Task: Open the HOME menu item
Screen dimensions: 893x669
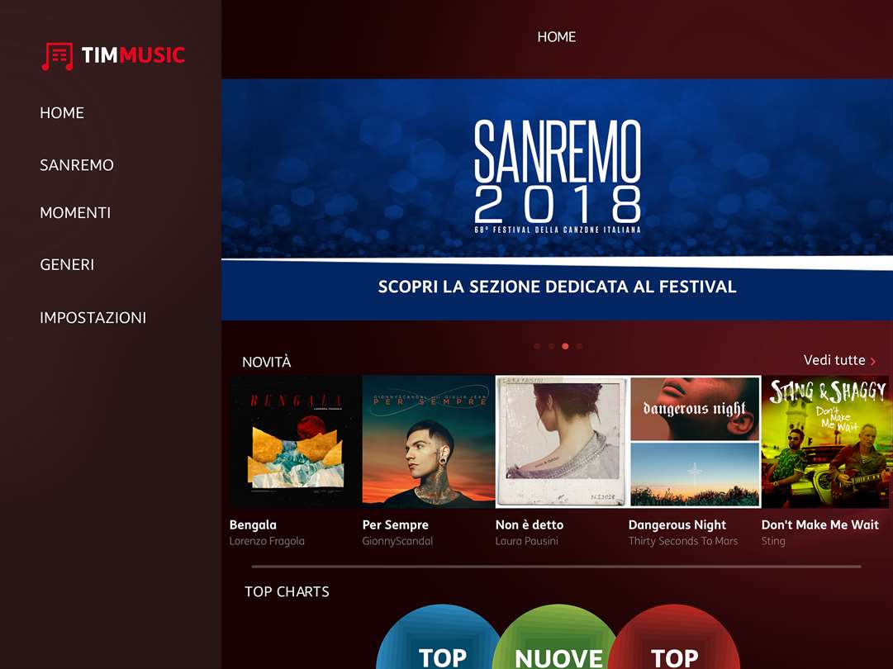Action: click(x=62, y=112)
